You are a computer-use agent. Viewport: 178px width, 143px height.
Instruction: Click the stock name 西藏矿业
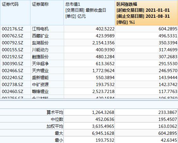pos(40,36)
